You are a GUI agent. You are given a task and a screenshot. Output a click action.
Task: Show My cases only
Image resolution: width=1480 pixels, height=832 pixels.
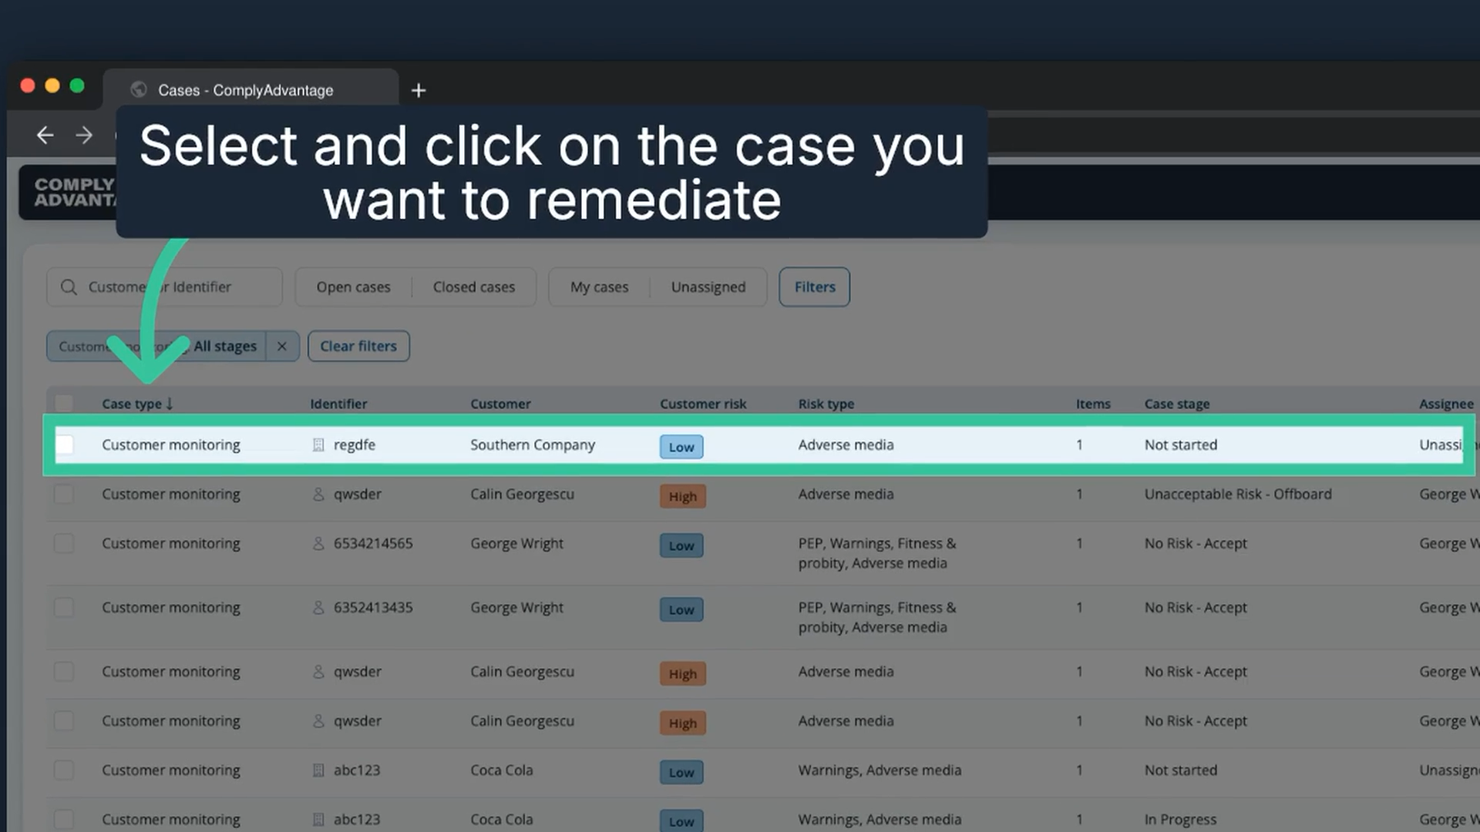pos(600,287)
